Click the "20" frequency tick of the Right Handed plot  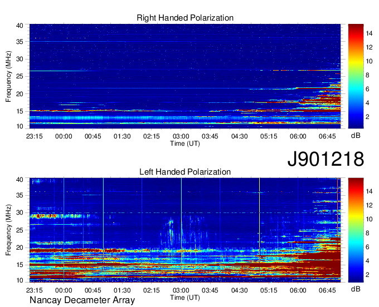click(20, 94)
